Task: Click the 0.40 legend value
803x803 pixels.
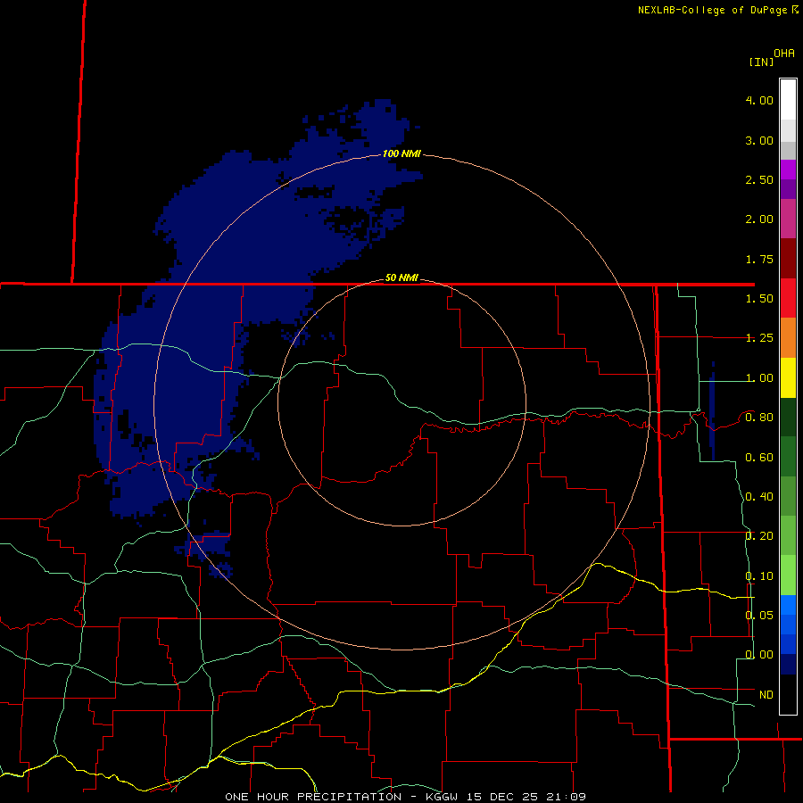Action: click(x=759, y=497)
